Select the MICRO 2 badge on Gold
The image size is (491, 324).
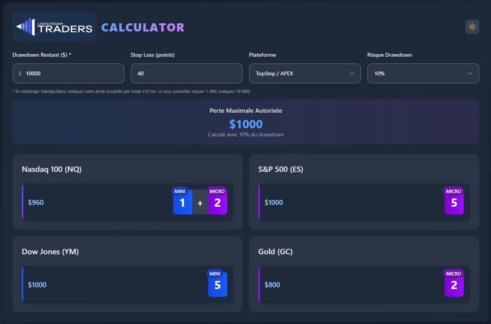point(454,284)
